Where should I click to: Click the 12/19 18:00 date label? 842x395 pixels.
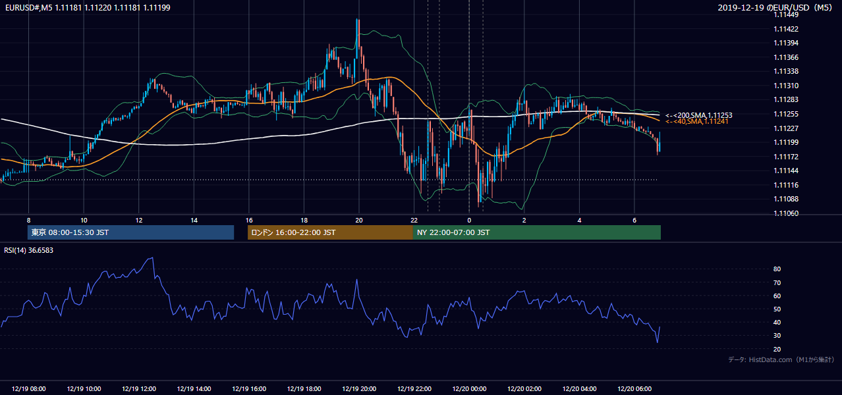point(304,389)
